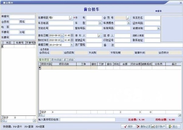Click the 接车日期 time spinner arrows
This screenshot has width=183, height=130.
pyautogui.click(x=72, y=35)
